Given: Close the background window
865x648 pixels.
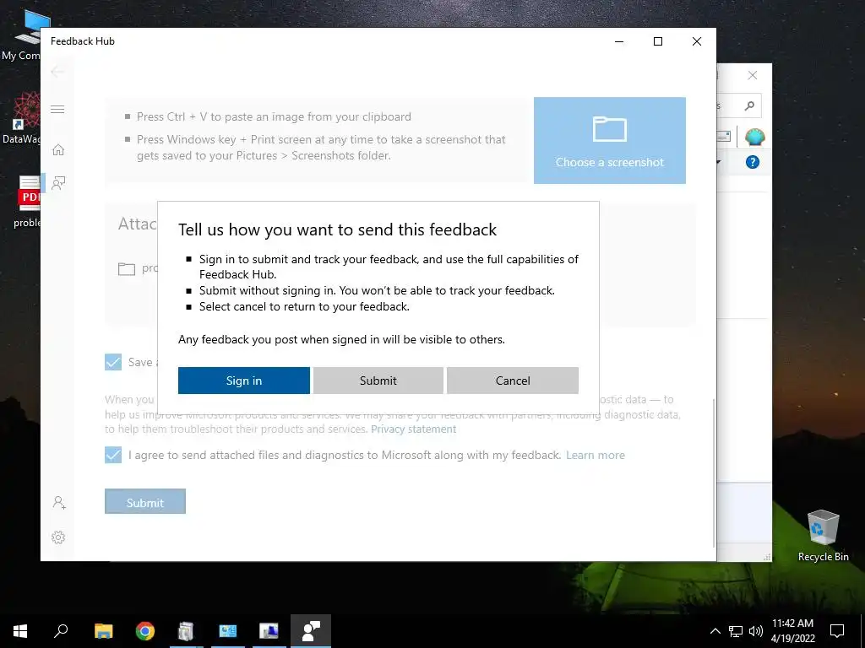Looking at the screenshot, I should (x=753, y=75).
